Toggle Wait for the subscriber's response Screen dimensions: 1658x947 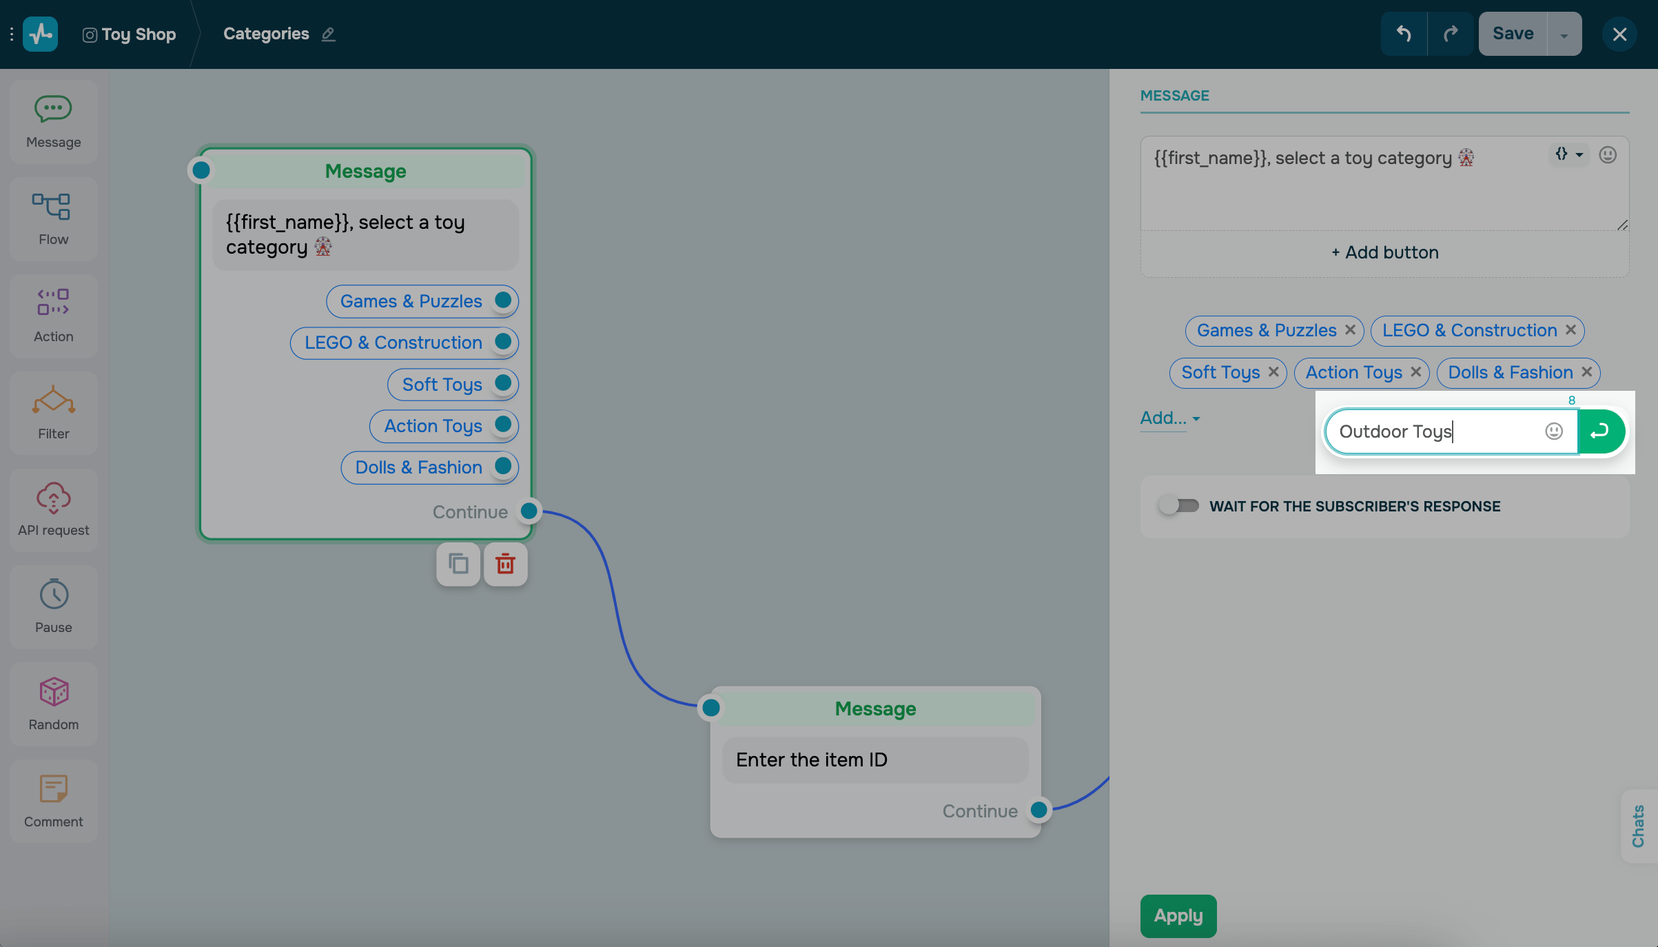tap(1179, 506)
